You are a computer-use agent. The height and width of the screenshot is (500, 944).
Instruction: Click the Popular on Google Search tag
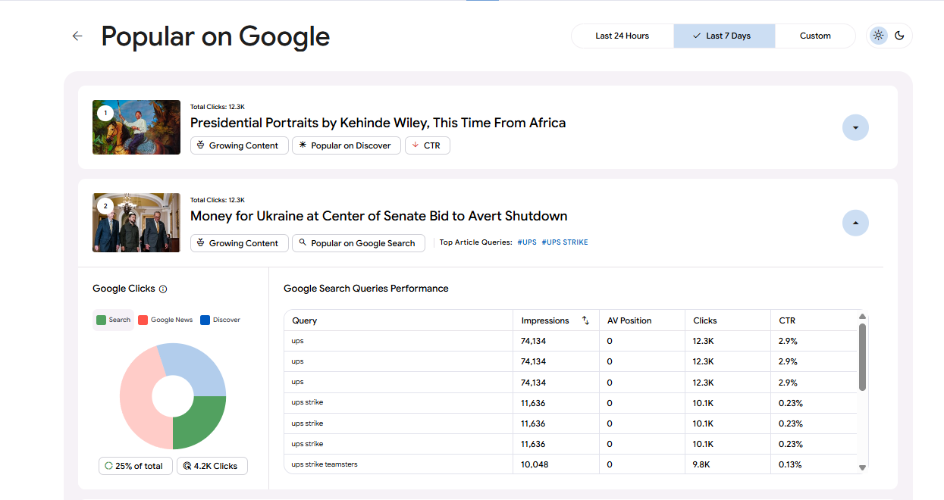[357, 243]
